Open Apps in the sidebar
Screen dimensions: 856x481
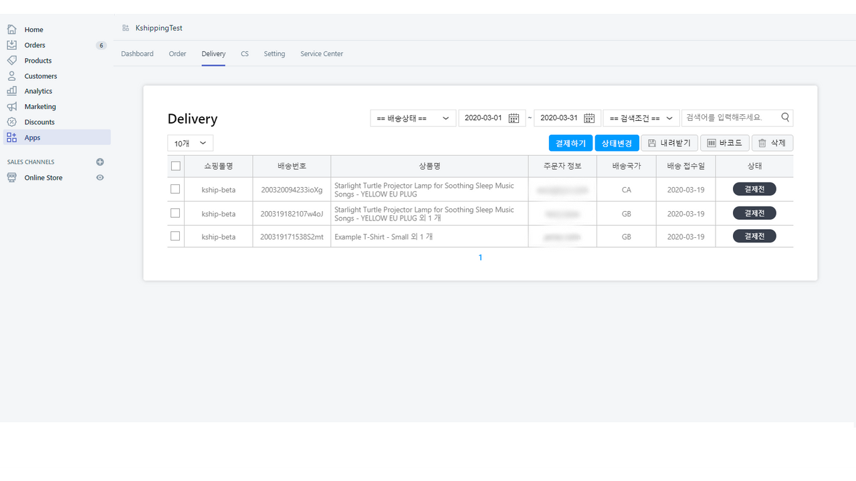(57, 137)
